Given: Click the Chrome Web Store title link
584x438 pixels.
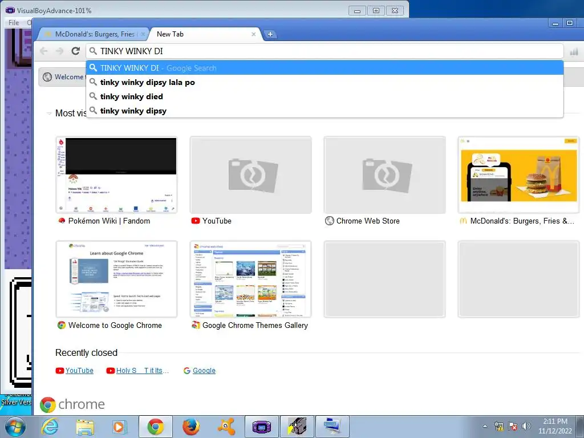Looking at the screenshot, I should (x=368, y=221).
